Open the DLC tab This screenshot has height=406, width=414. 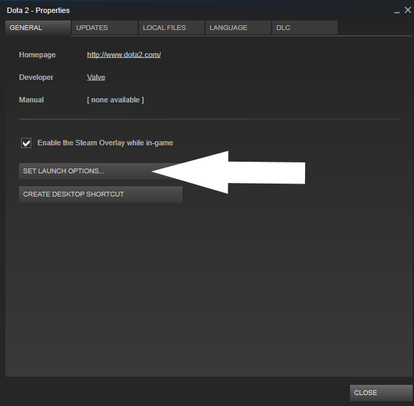[x=304, y=28]
